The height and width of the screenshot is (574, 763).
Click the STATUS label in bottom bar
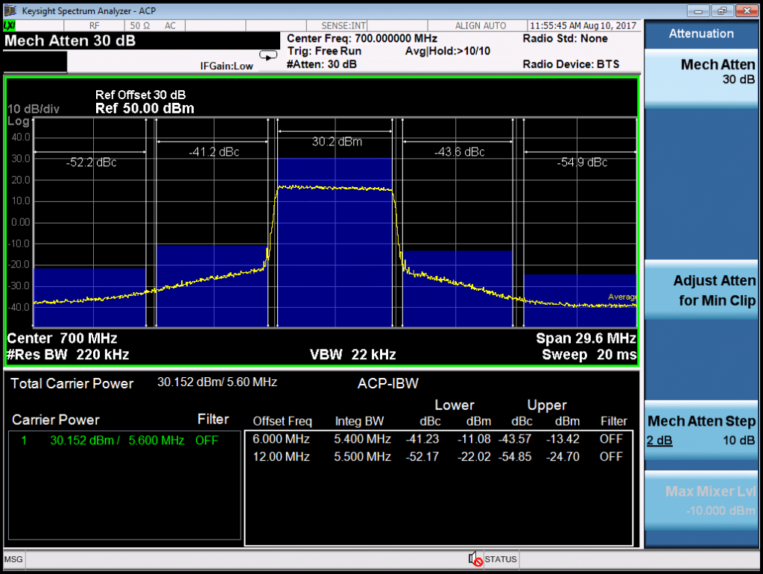[x=501, y=559]
